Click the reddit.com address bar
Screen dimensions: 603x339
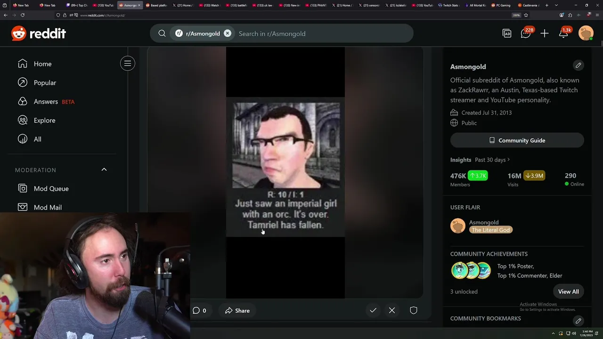(283, 15)
